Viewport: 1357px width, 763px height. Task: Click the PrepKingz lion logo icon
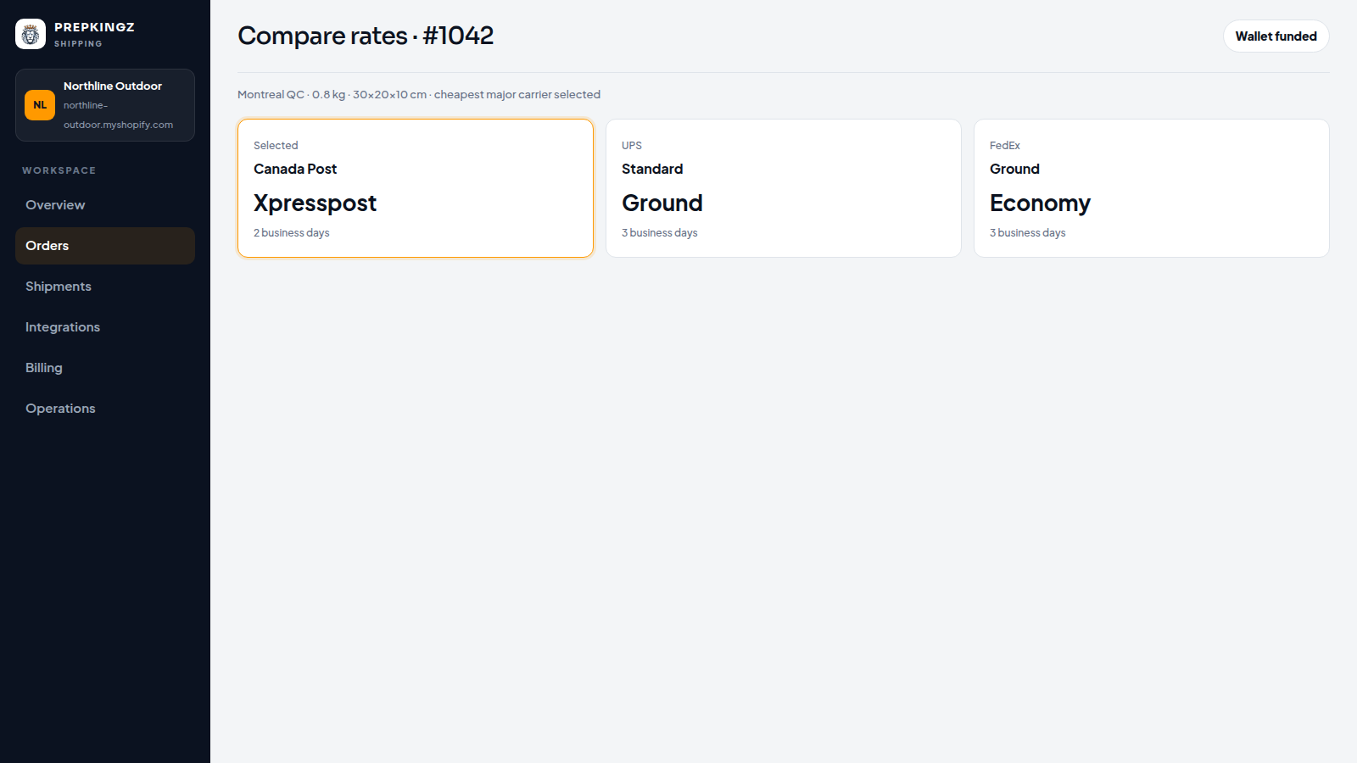click(31, 34)
